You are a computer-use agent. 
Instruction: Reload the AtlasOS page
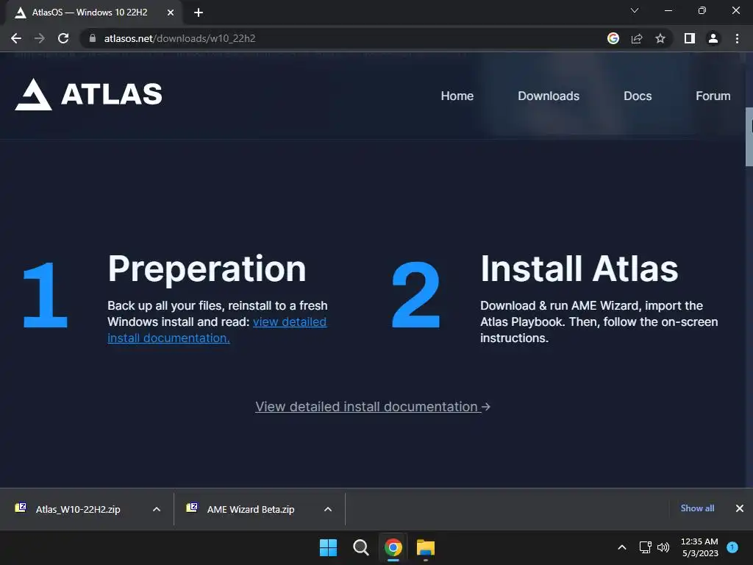coord(63,38)
